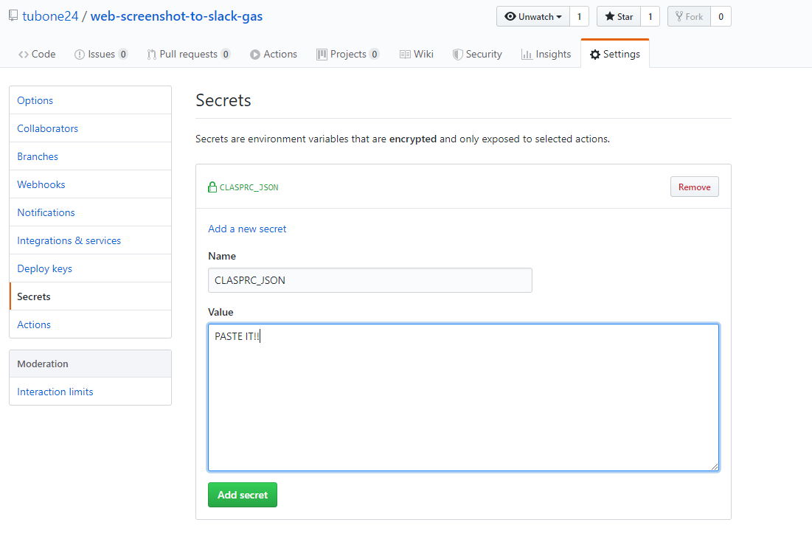Click the stargazers count next to Star
This screenshot has width=812, height=542.
tap(650, 16)
